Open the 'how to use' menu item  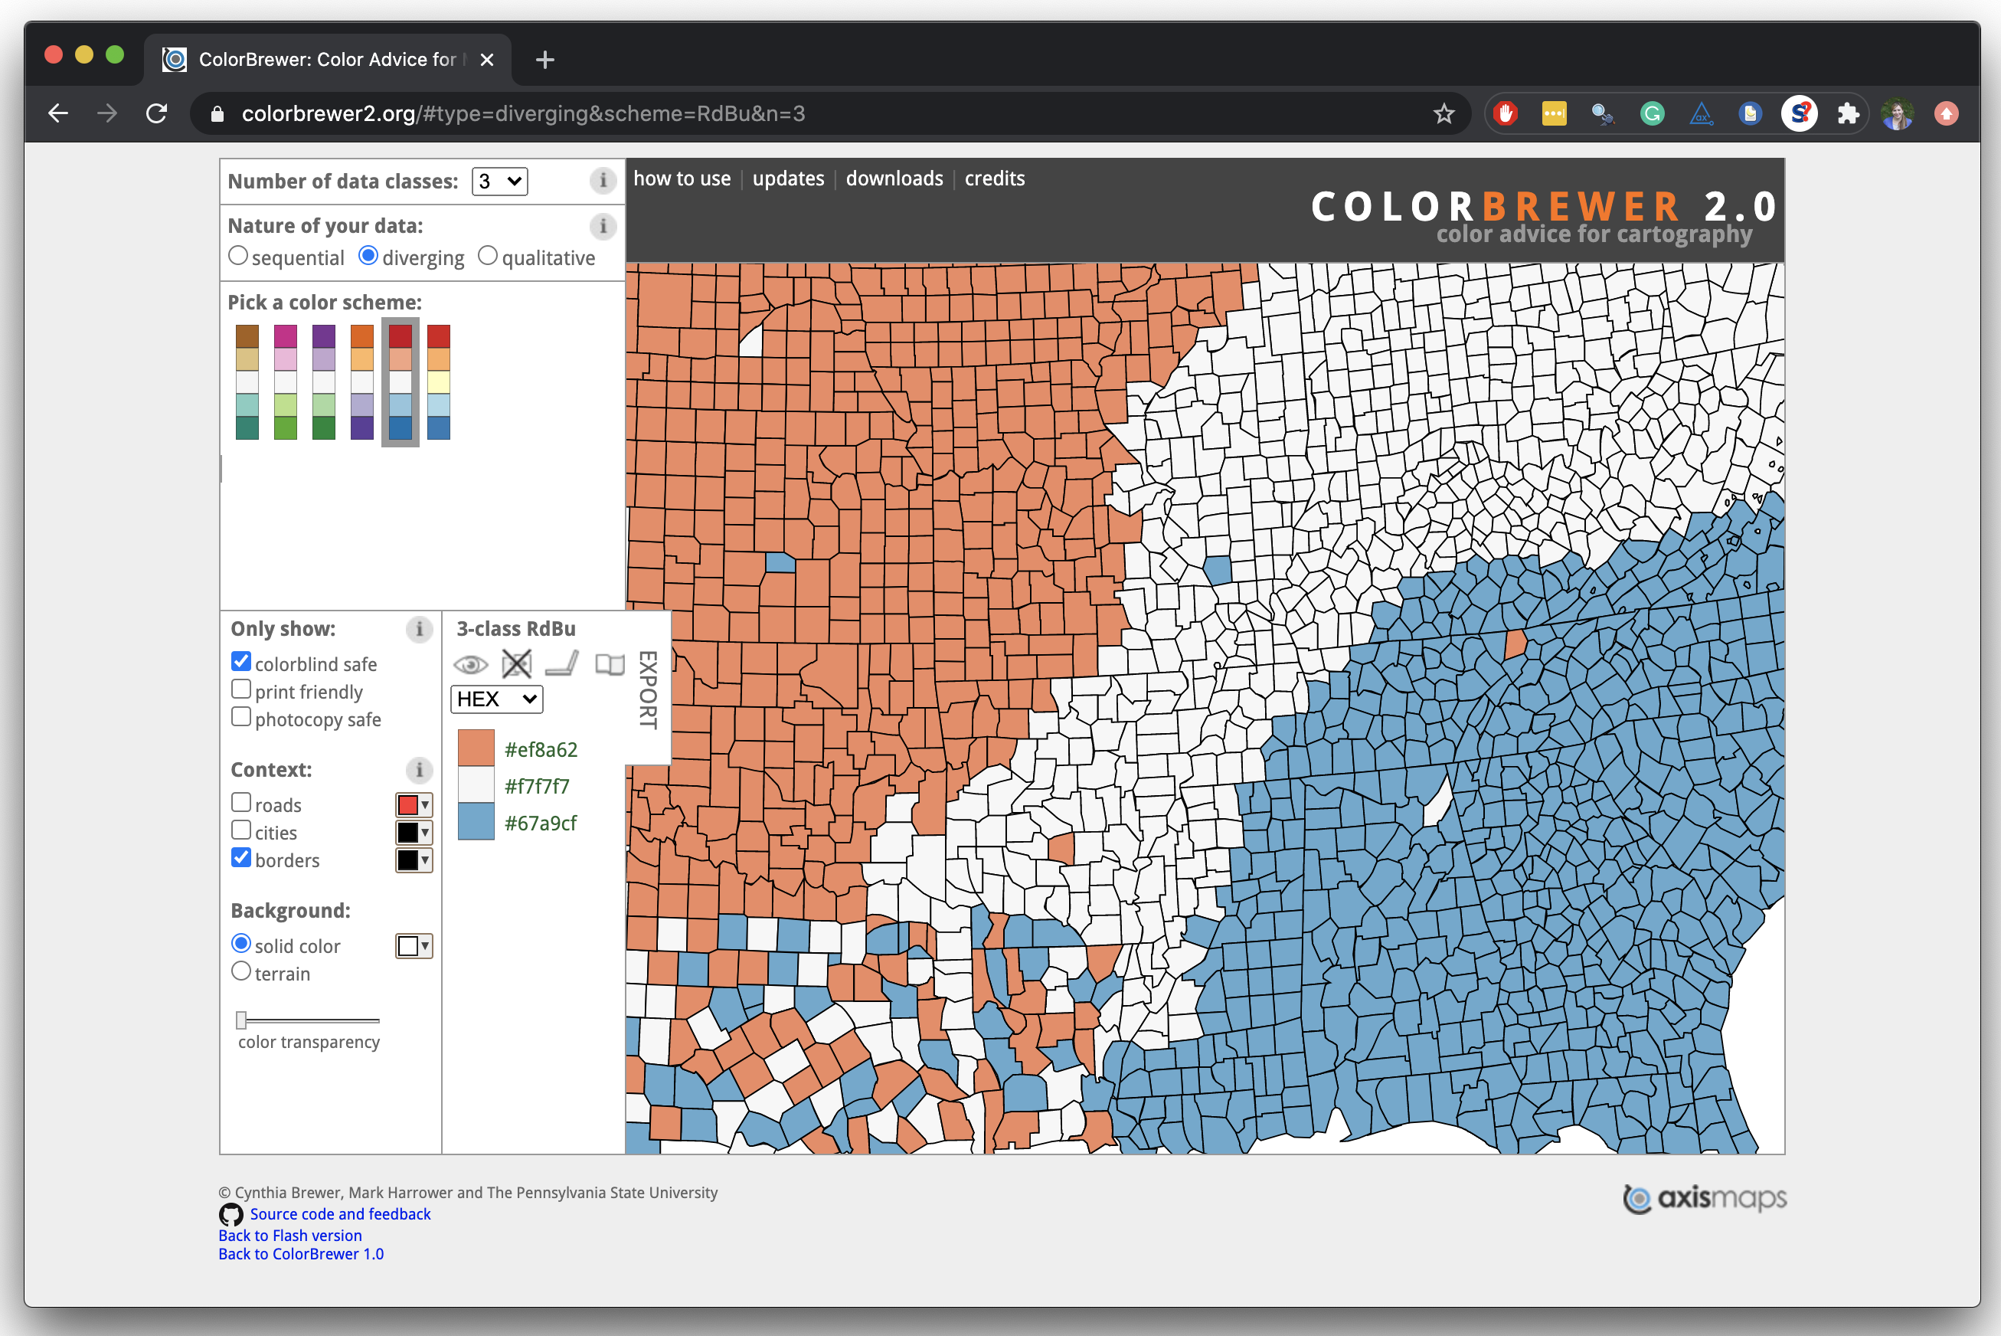coord(682,179)
